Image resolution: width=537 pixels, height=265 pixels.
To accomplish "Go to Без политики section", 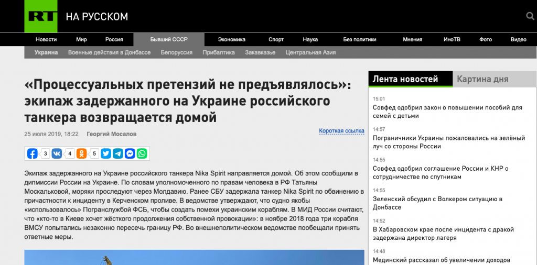I will pyautogui.click(x=360, y=39).
